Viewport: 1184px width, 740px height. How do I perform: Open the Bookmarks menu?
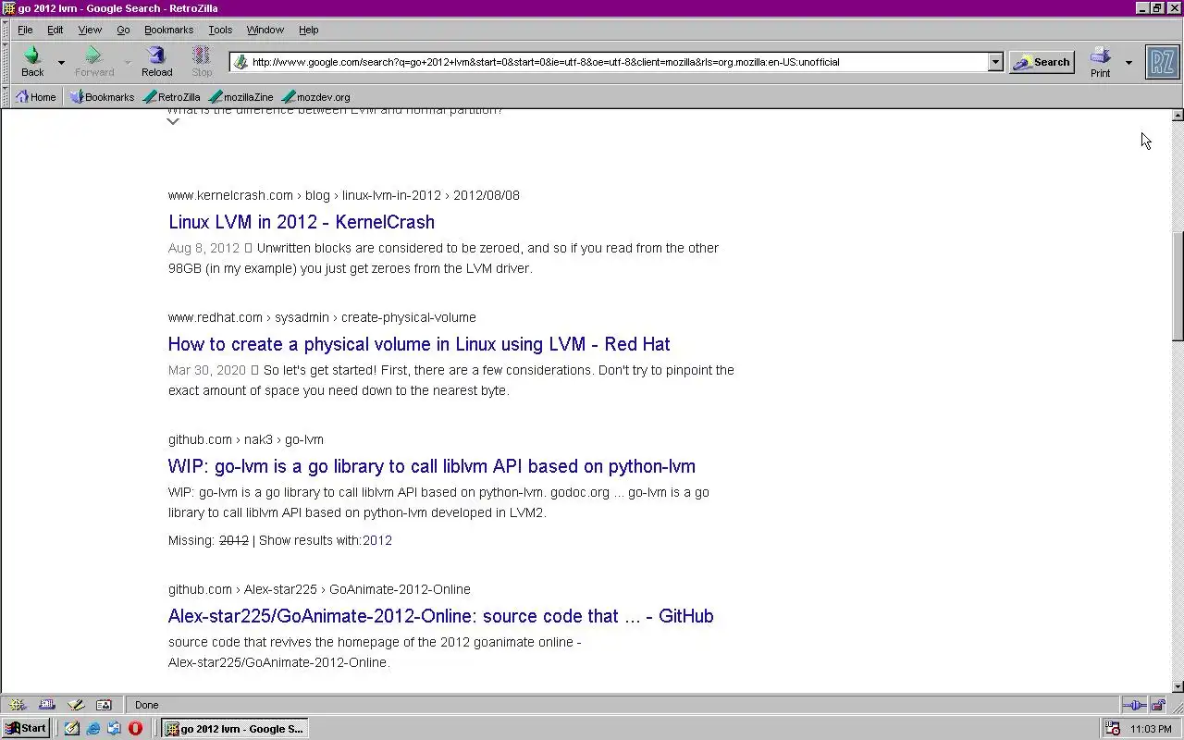point(168,30)
